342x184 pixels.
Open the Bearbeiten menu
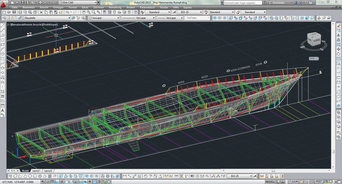[29, 7]
